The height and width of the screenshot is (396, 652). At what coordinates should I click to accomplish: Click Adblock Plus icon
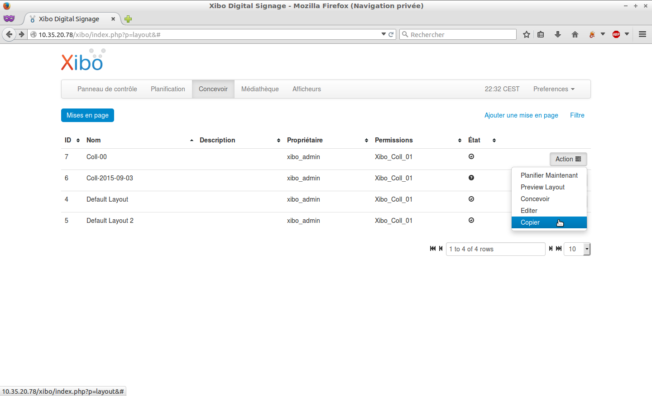pyautogui.click(x=616, y=34)
